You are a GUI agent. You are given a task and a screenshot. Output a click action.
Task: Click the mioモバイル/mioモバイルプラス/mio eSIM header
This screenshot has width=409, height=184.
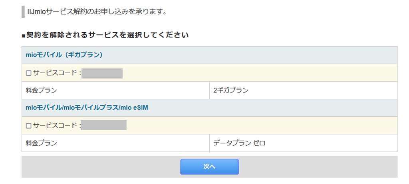[x=87, y=108]
